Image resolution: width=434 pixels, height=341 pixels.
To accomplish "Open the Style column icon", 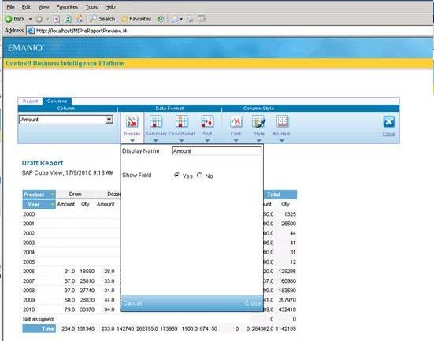I will click(258, 121).
